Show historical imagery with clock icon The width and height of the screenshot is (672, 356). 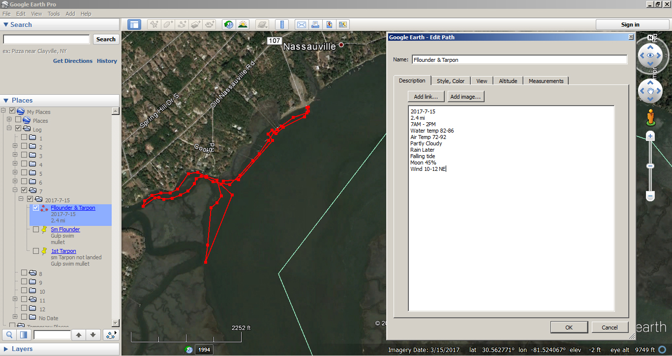228,25
